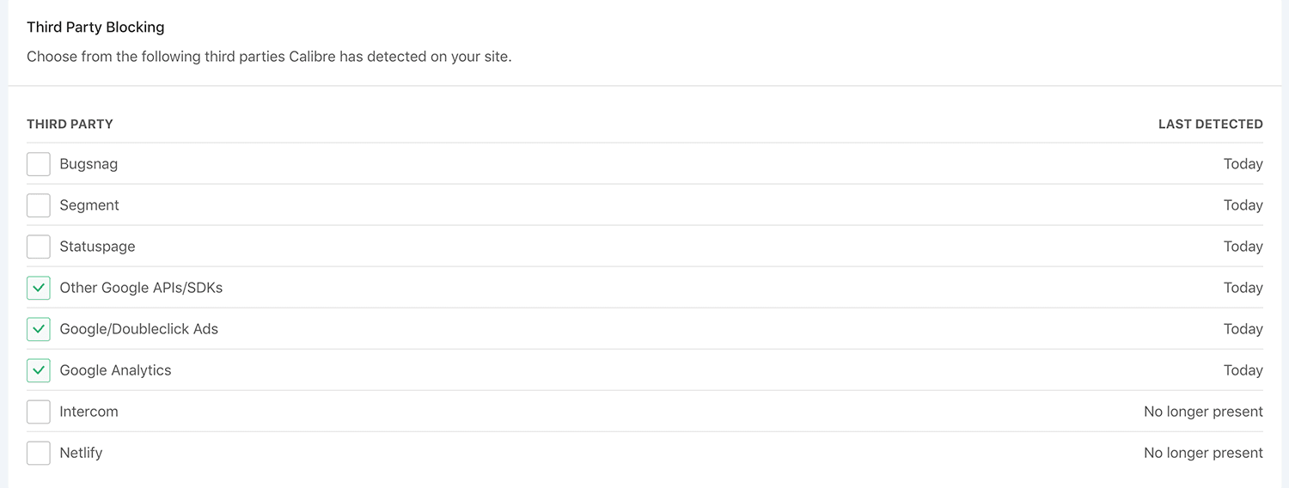
Task: Click the "Segment" label text
Action: click(x=89, y=205)
